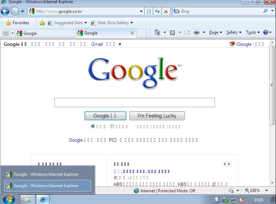
Task: Open the iGoogle link
Action: click(x=244, y=44)
